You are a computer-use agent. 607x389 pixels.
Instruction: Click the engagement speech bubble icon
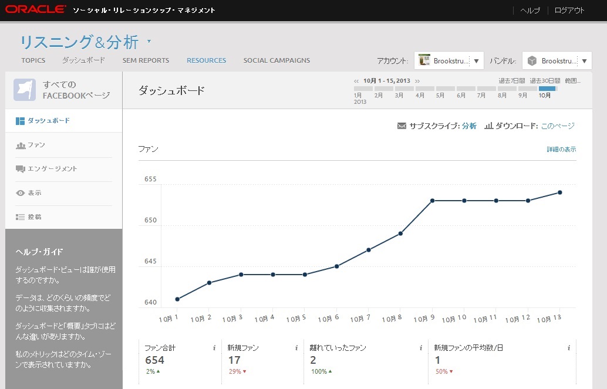[x=21, y=169]
